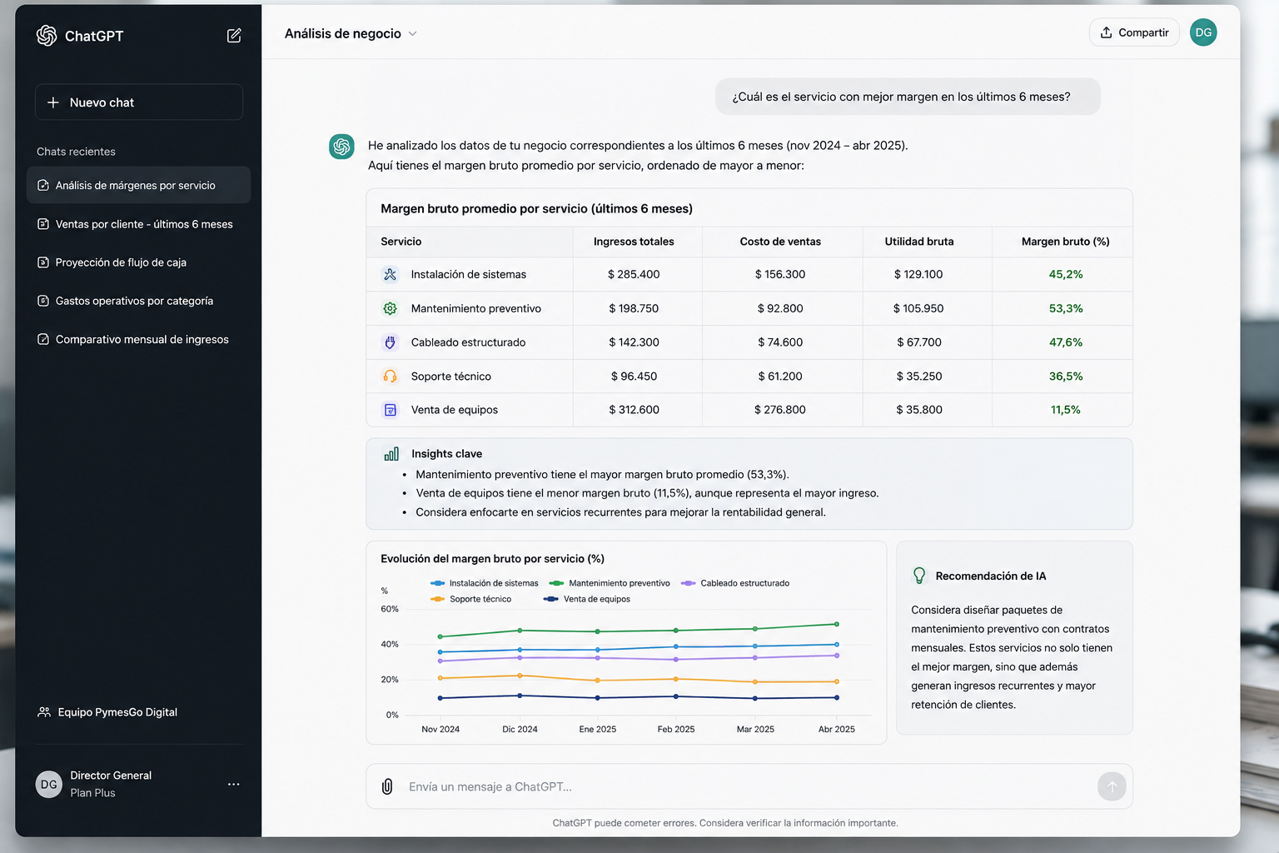The width and height of the screenshot is (1279, 853).
Task: Click the Ingresos totales column header
Action: [x=634, y=242]
